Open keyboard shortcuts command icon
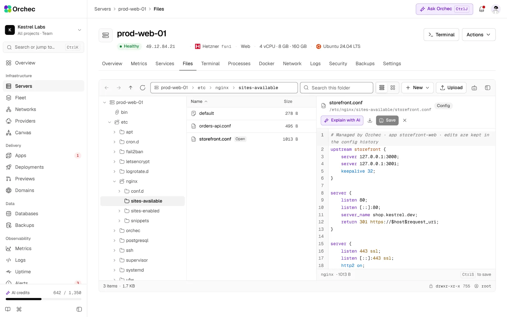 [19, 309]
